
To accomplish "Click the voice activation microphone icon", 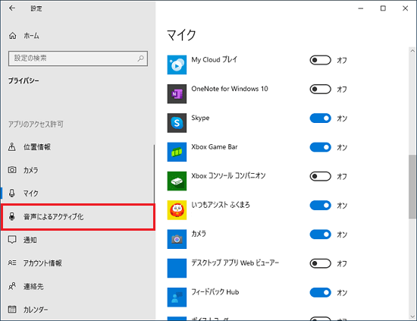I will [x=12, y=216].
